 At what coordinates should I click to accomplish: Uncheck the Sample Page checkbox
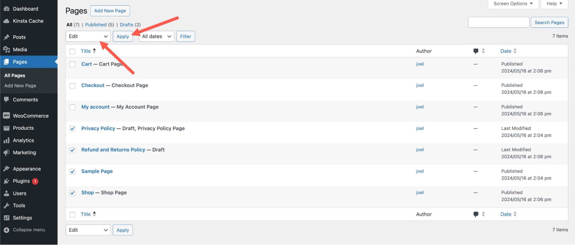point(72,172)
